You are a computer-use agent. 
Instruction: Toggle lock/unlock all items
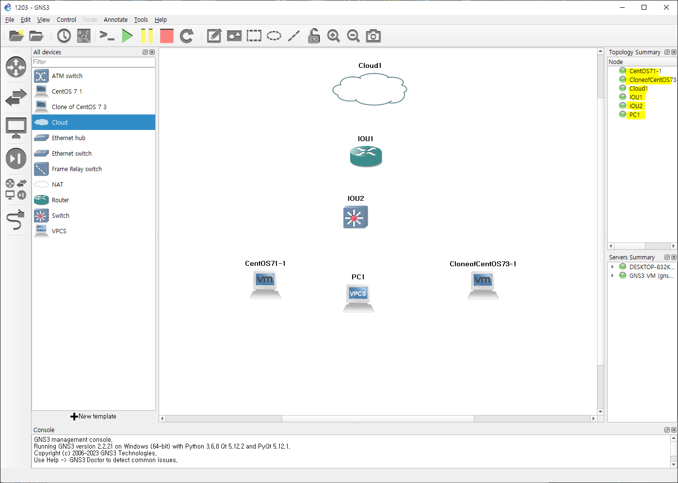point(314,36)
